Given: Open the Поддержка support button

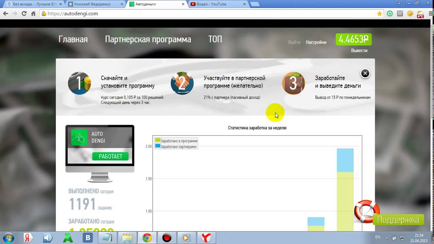Looking at the screenshot, I should [398, 220].
